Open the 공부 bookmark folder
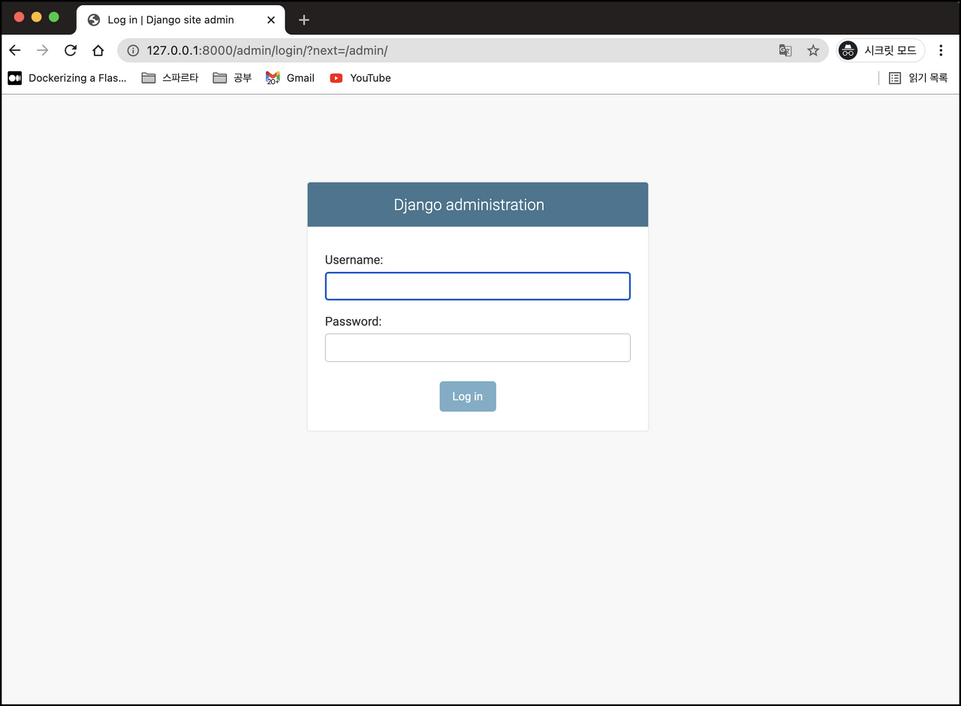The height and width of the screenshot is (706, 961). [233, 78]
